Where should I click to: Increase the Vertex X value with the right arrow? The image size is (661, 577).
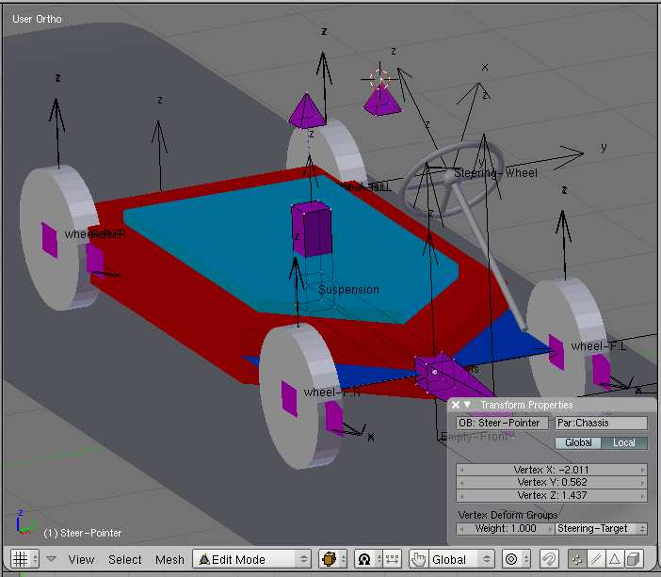pos(642,470)
